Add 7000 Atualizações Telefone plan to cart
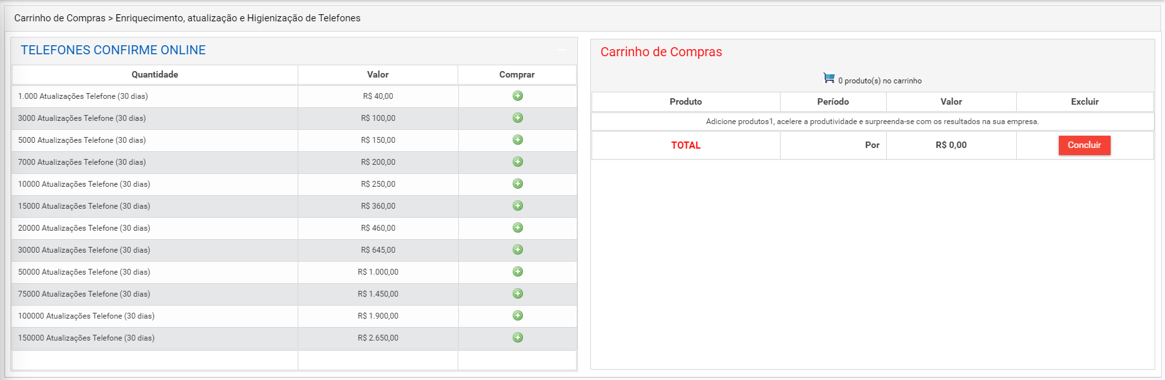The height and width of the screenshot is (380, 1165). pos(518,162)
